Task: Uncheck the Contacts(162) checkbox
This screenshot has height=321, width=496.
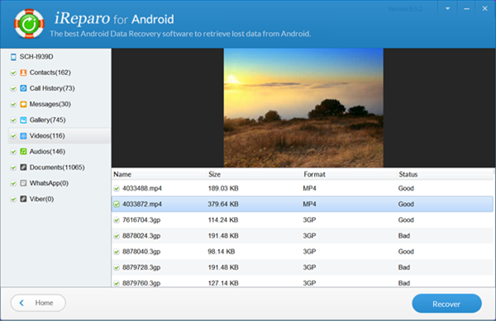Action: click(13, 73)
